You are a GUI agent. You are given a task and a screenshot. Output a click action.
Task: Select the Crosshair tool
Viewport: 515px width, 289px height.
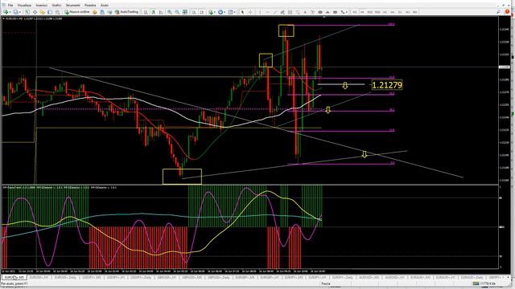coord(250,12)
